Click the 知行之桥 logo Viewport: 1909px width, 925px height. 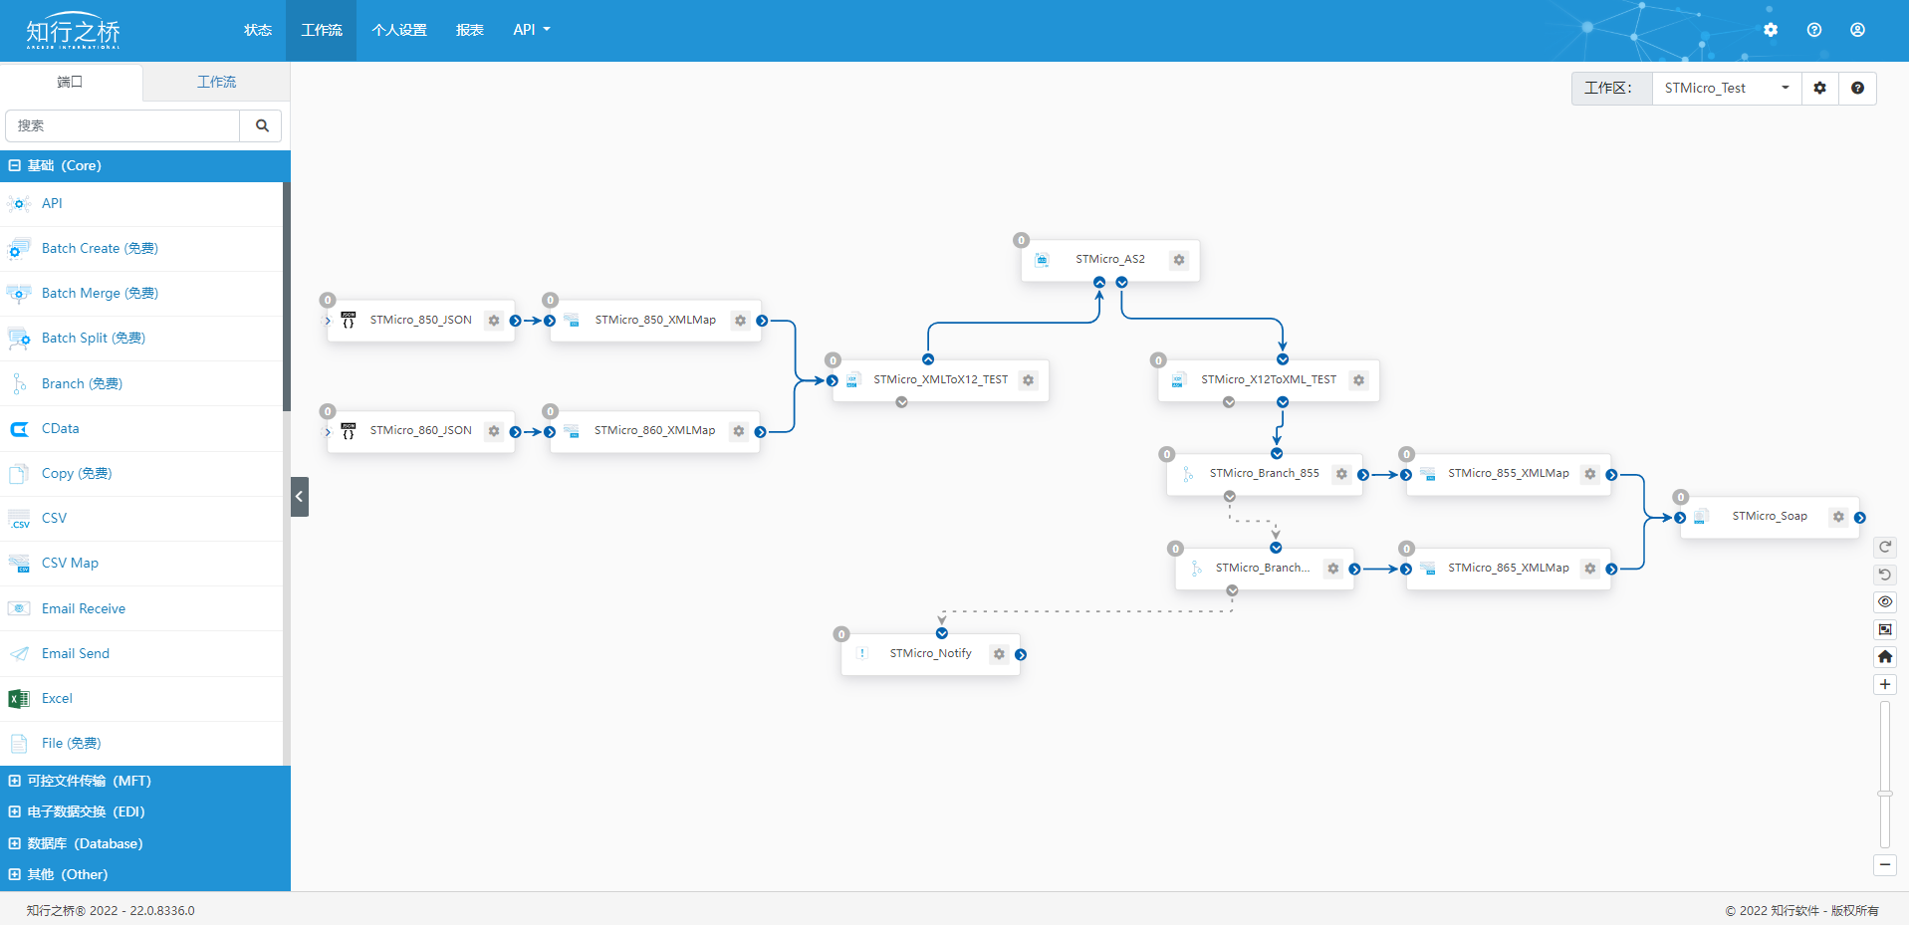tap(73, 31)
